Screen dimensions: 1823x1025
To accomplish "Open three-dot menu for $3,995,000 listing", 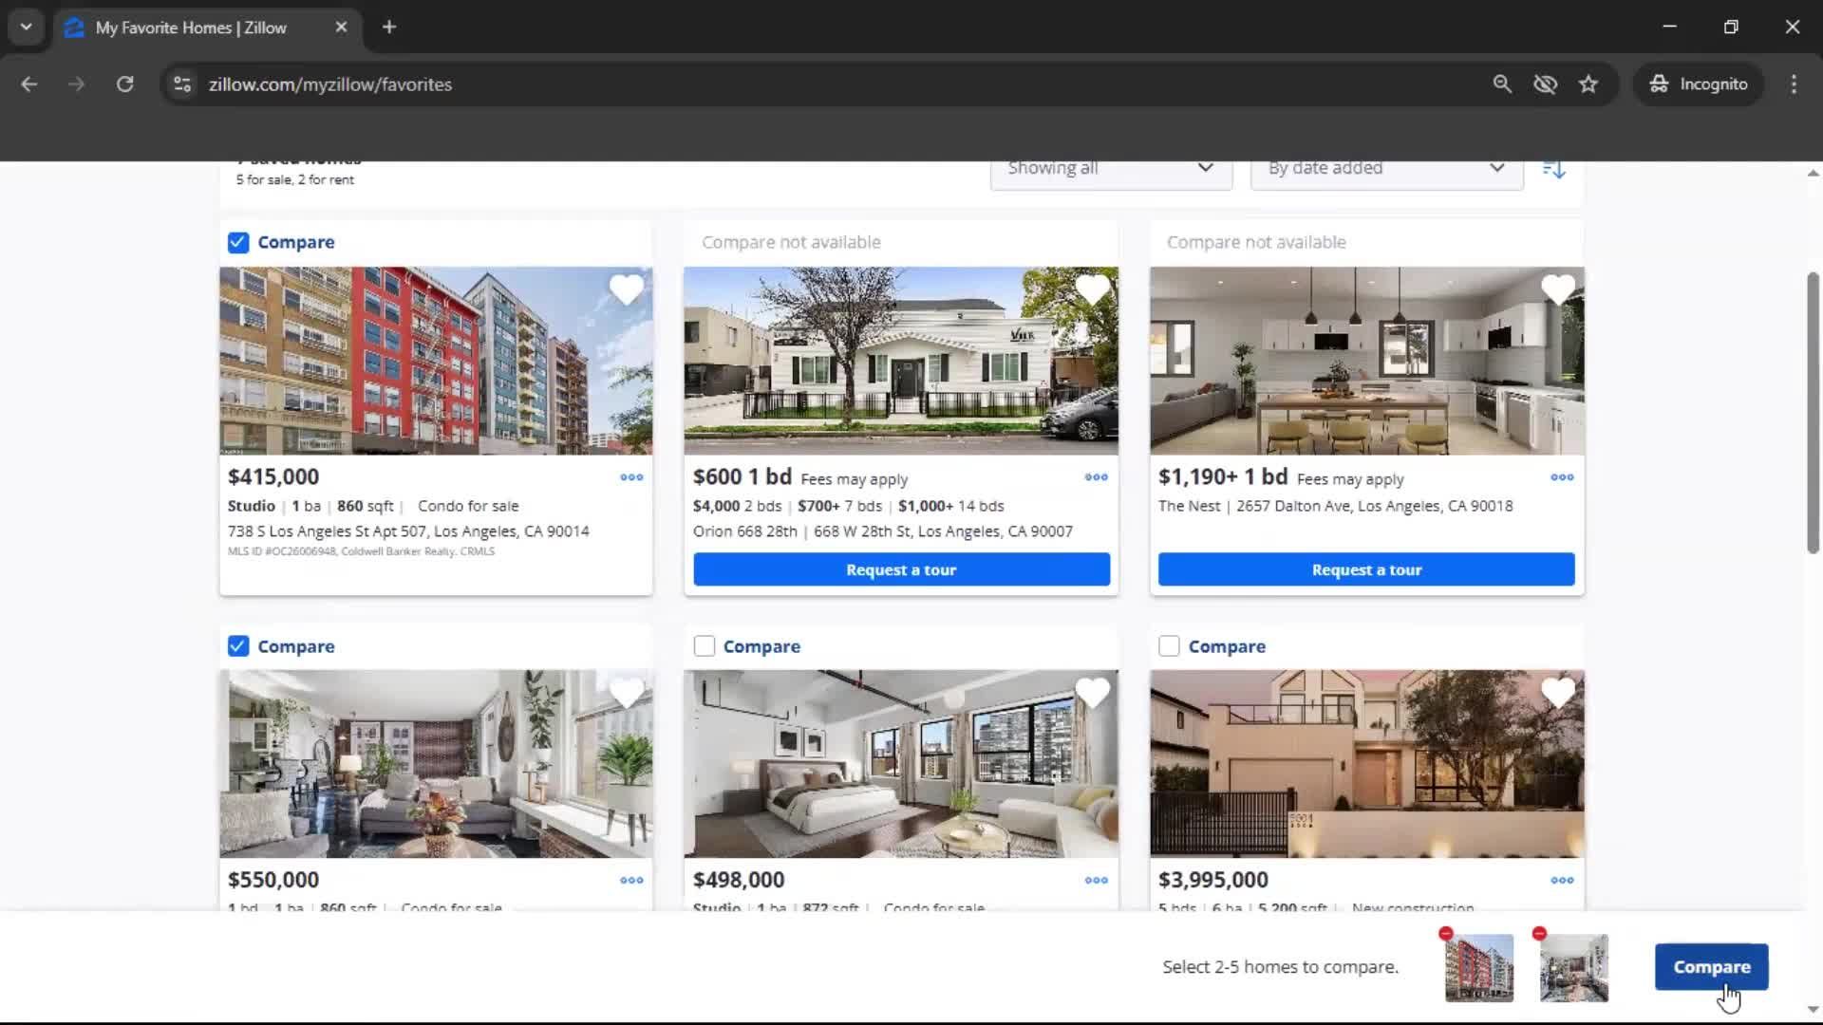I will (1562, 881).
